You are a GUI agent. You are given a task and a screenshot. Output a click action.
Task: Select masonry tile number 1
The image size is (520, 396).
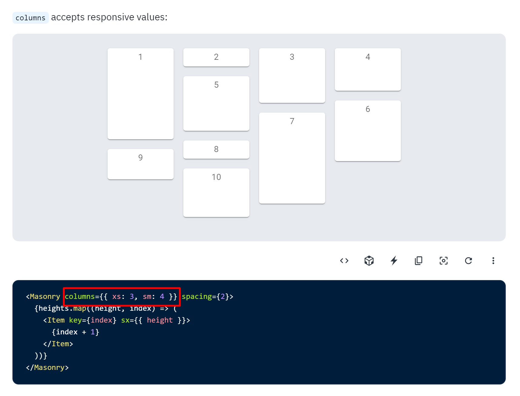point(140,93)
